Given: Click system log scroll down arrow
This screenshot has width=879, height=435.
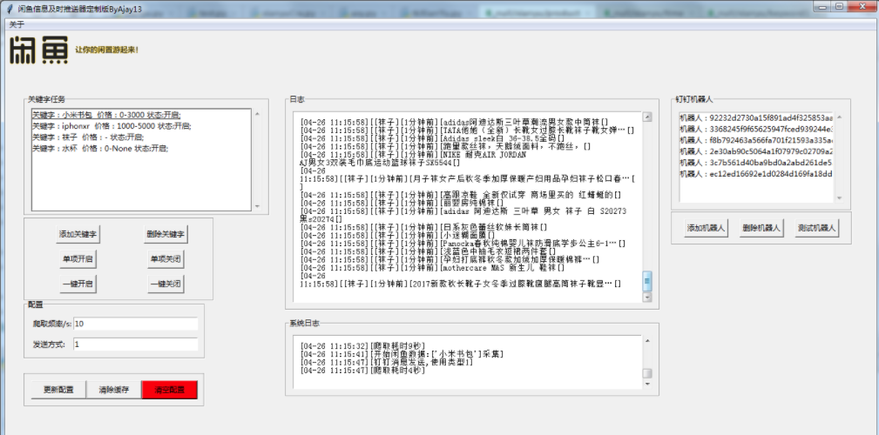Looking at the screenshot, I should click(x=647, y=384).
